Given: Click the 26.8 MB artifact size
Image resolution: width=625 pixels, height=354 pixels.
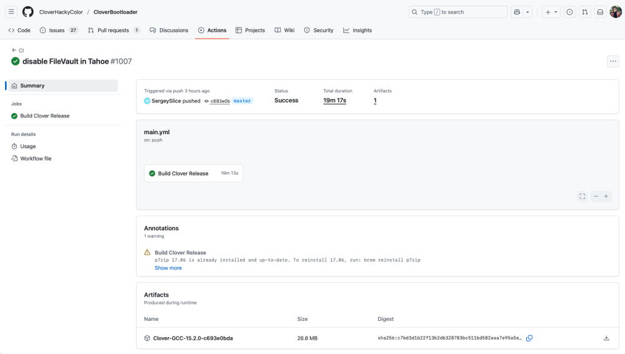Looking at the screenshot, I should pyautogui.click(x=307, y=338).
